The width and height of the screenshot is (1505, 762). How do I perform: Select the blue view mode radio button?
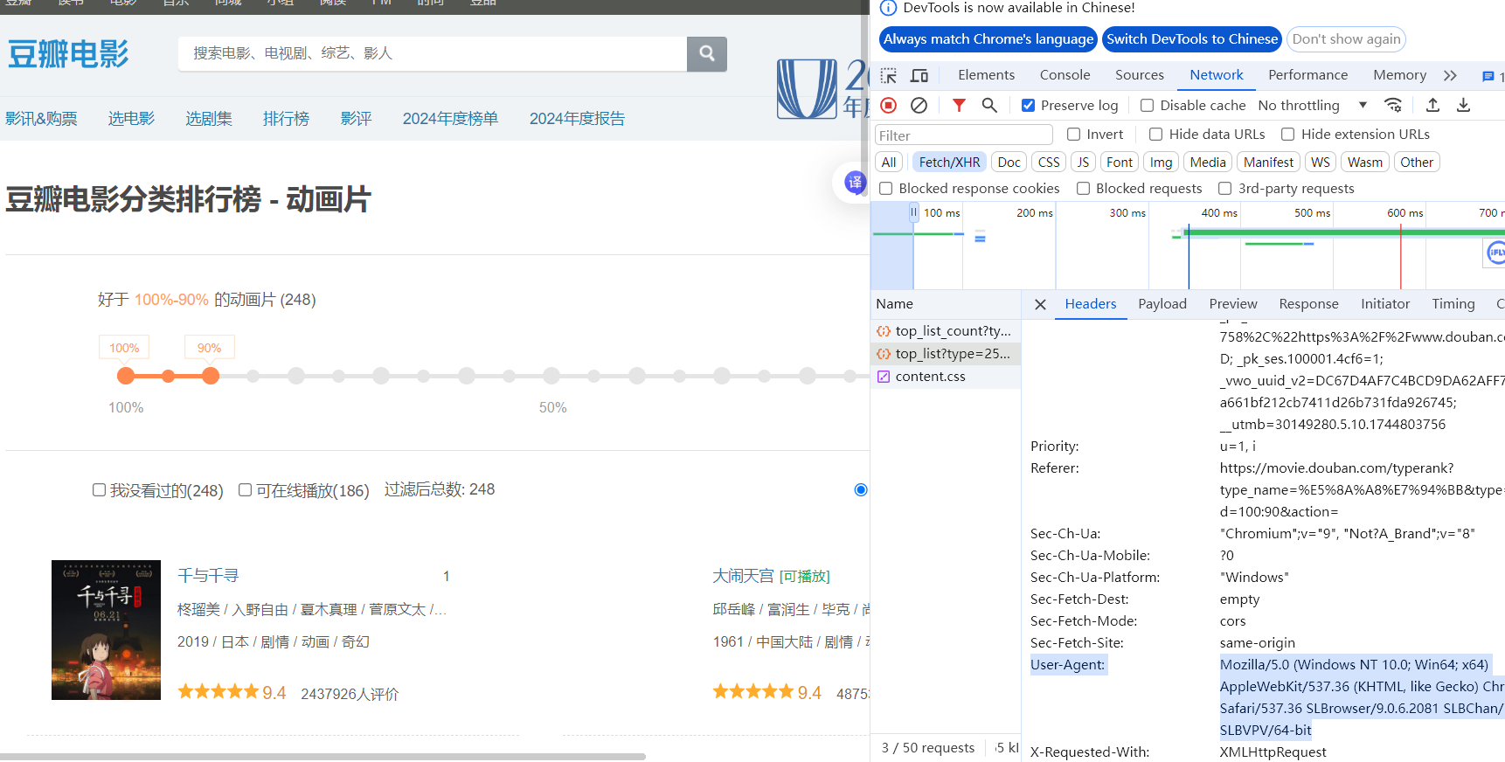point(861,490)
